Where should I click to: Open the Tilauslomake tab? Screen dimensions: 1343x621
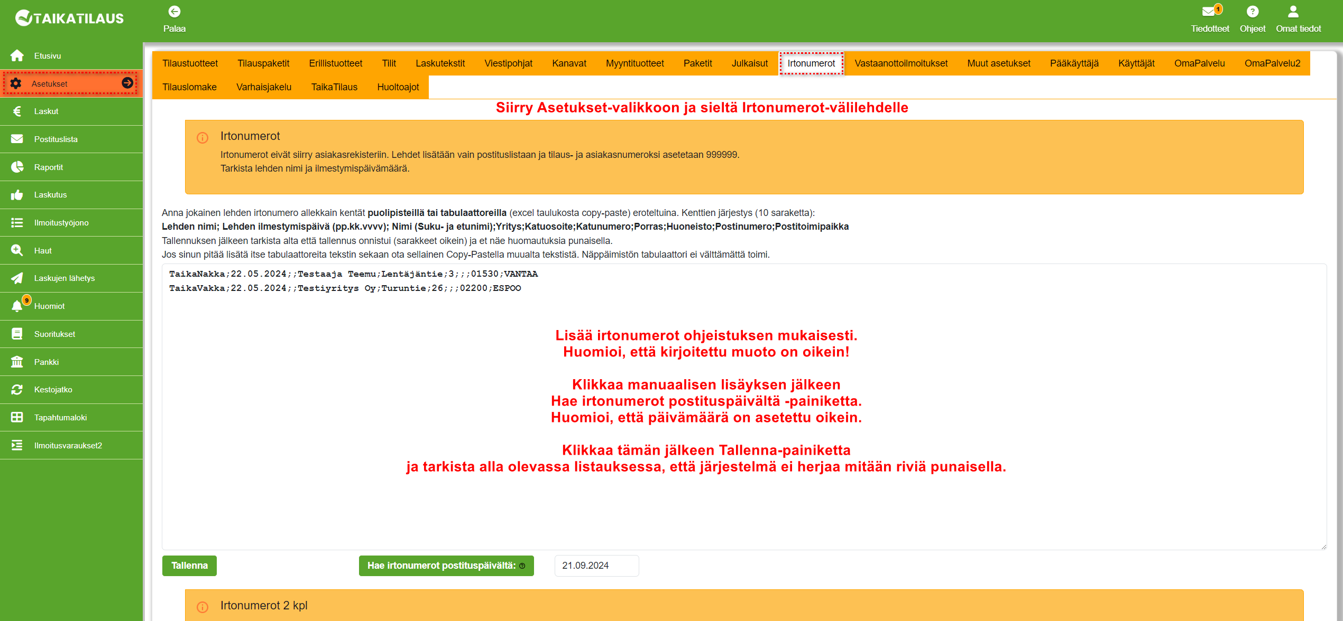click(189, 87)
